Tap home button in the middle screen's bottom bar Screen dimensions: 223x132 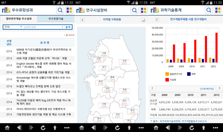(x=82, y=127)
